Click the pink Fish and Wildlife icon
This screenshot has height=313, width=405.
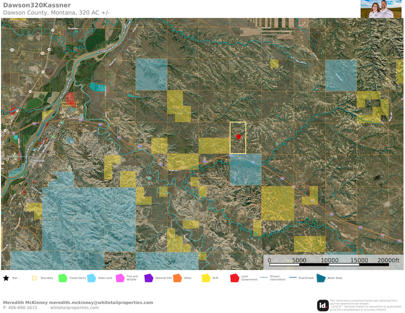click(120, 277)
